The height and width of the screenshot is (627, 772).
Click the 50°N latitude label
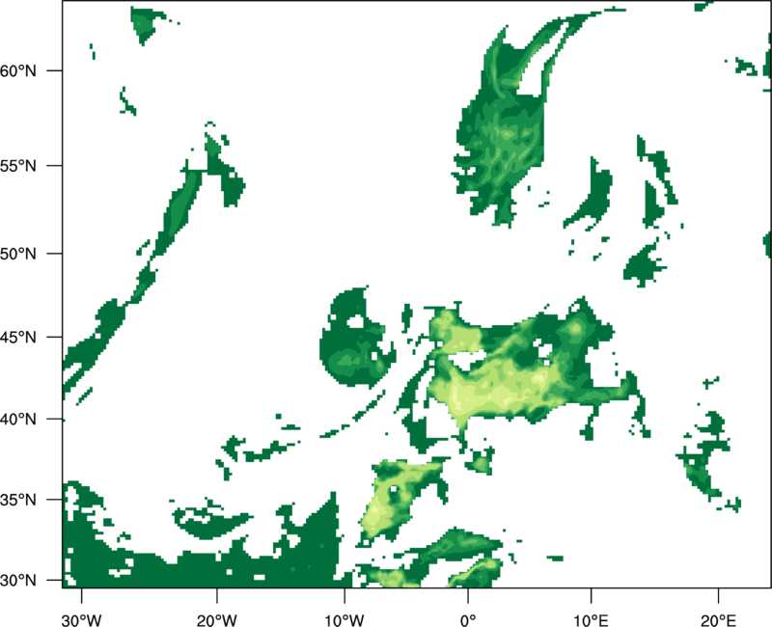(18, 254)
